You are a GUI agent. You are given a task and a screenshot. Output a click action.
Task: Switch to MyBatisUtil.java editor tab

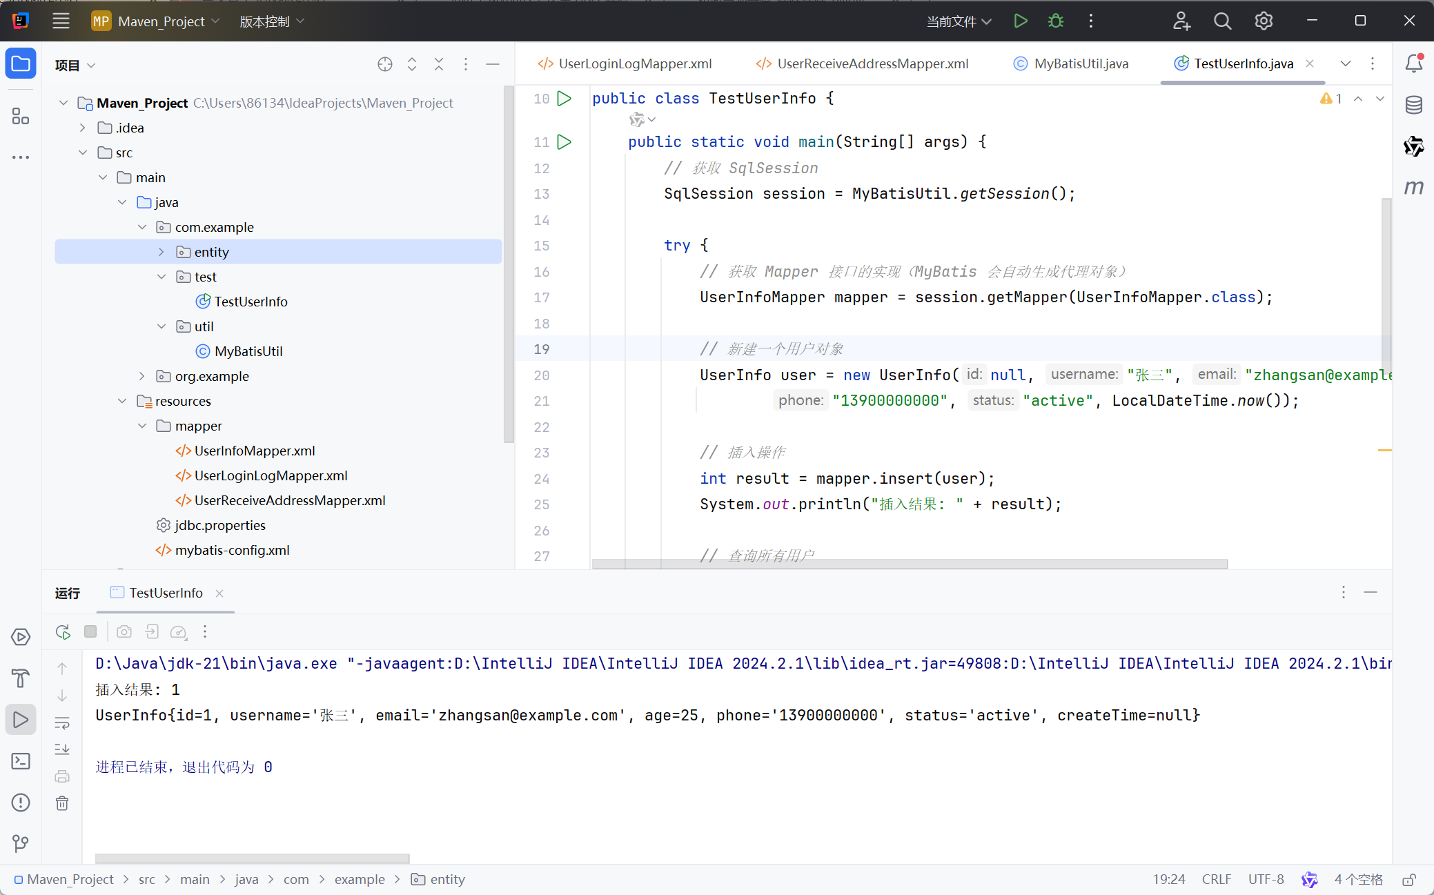point(1072,63)
